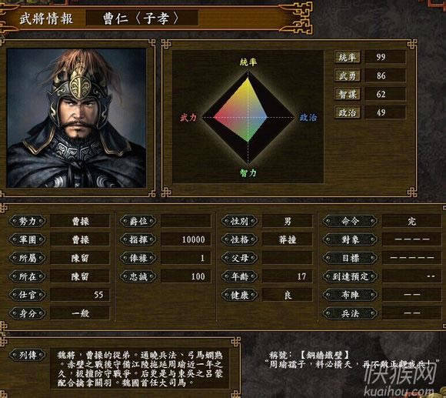
Task: Click the 健康 label pill
Action: pyautogui.click(x=239, y=295)
